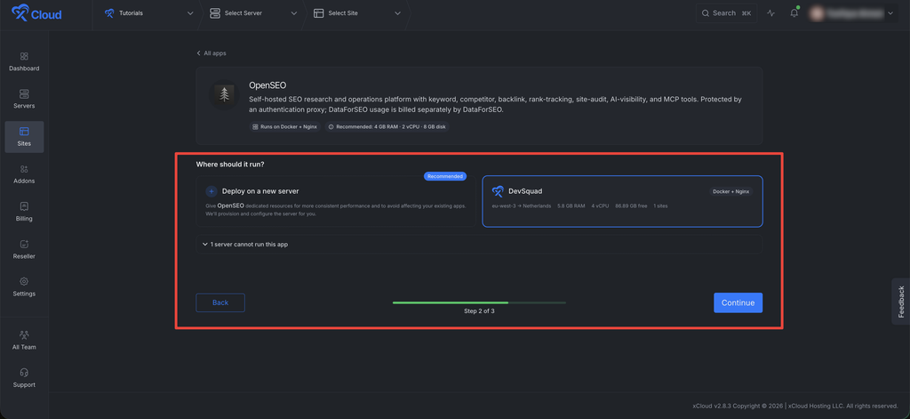Open the Select Server dropdown
Viewport: 910px width, 419px height.
253,13
